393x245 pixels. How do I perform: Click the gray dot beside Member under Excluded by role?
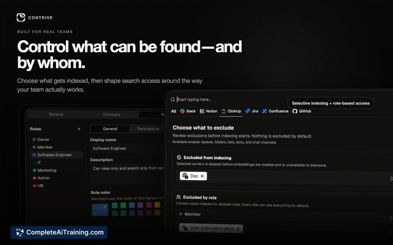pyautogui.click(x=181, y=214)
